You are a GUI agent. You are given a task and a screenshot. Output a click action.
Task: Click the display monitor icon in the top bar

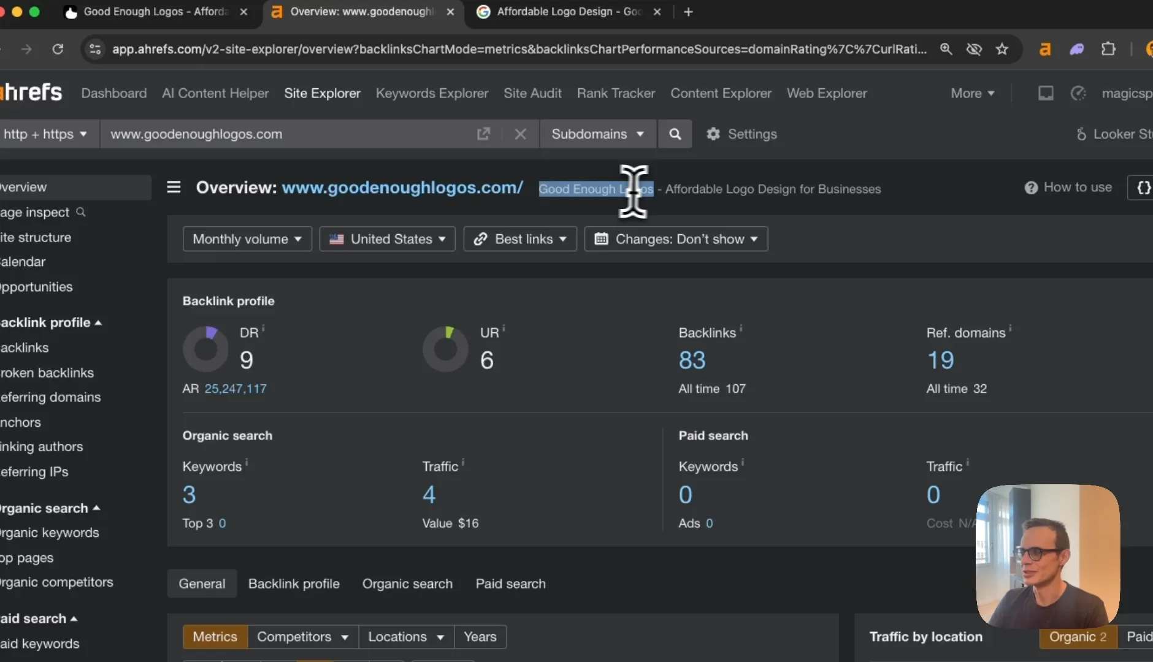tap(1046, 93)
